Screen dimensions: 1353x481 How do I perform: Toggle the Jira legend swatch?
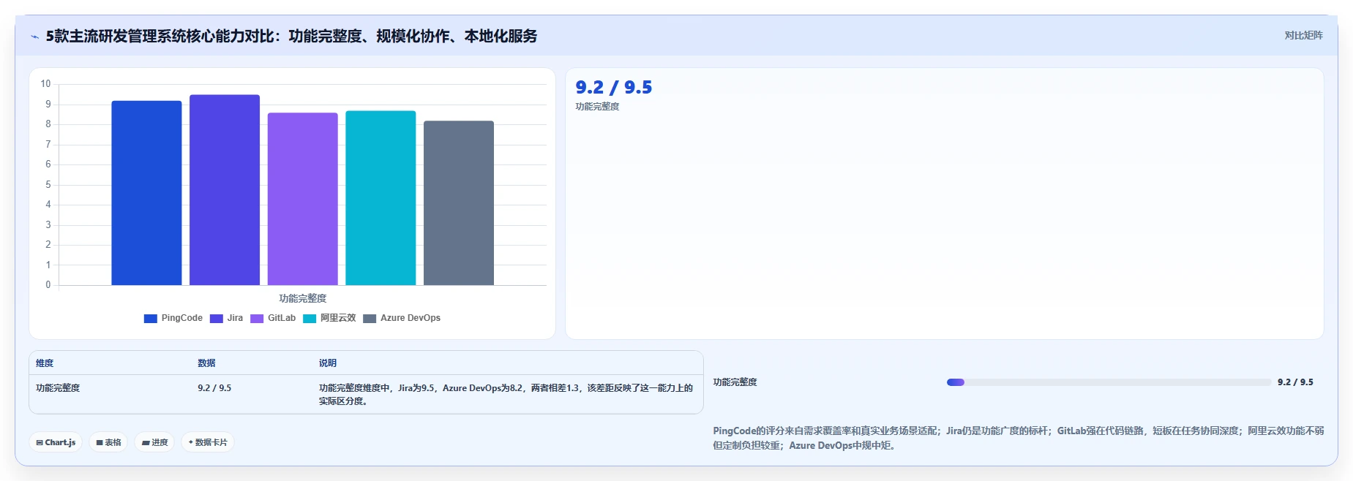point(217,319)
